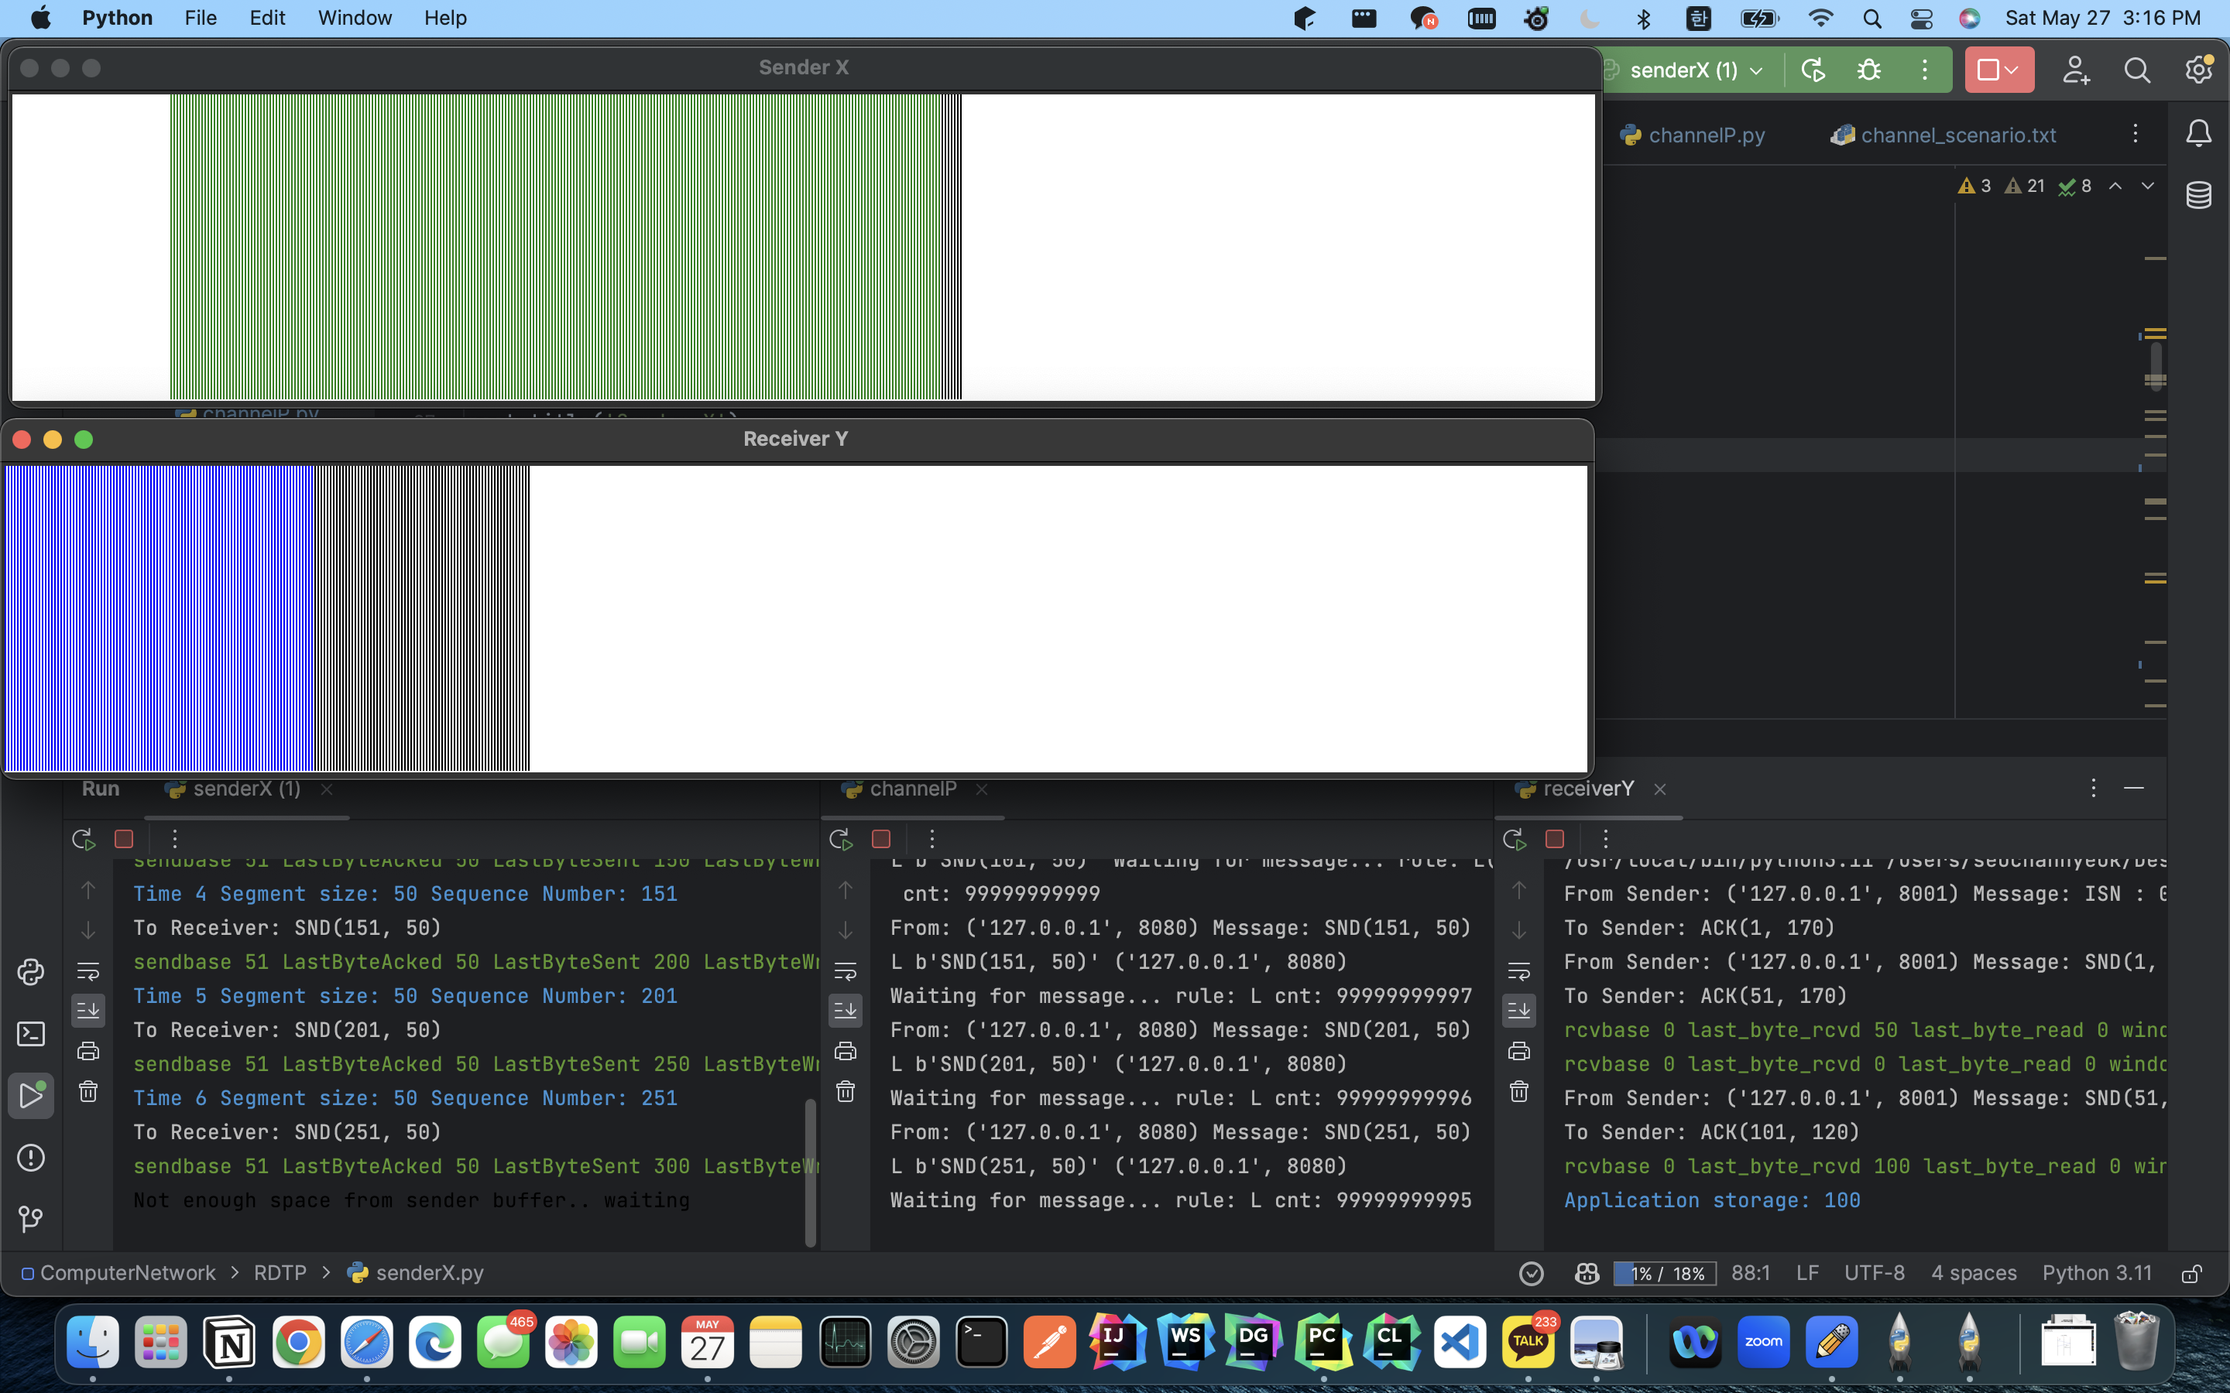
Task: Click the memory indicator 1% / 18%
Action: 1664,1273
